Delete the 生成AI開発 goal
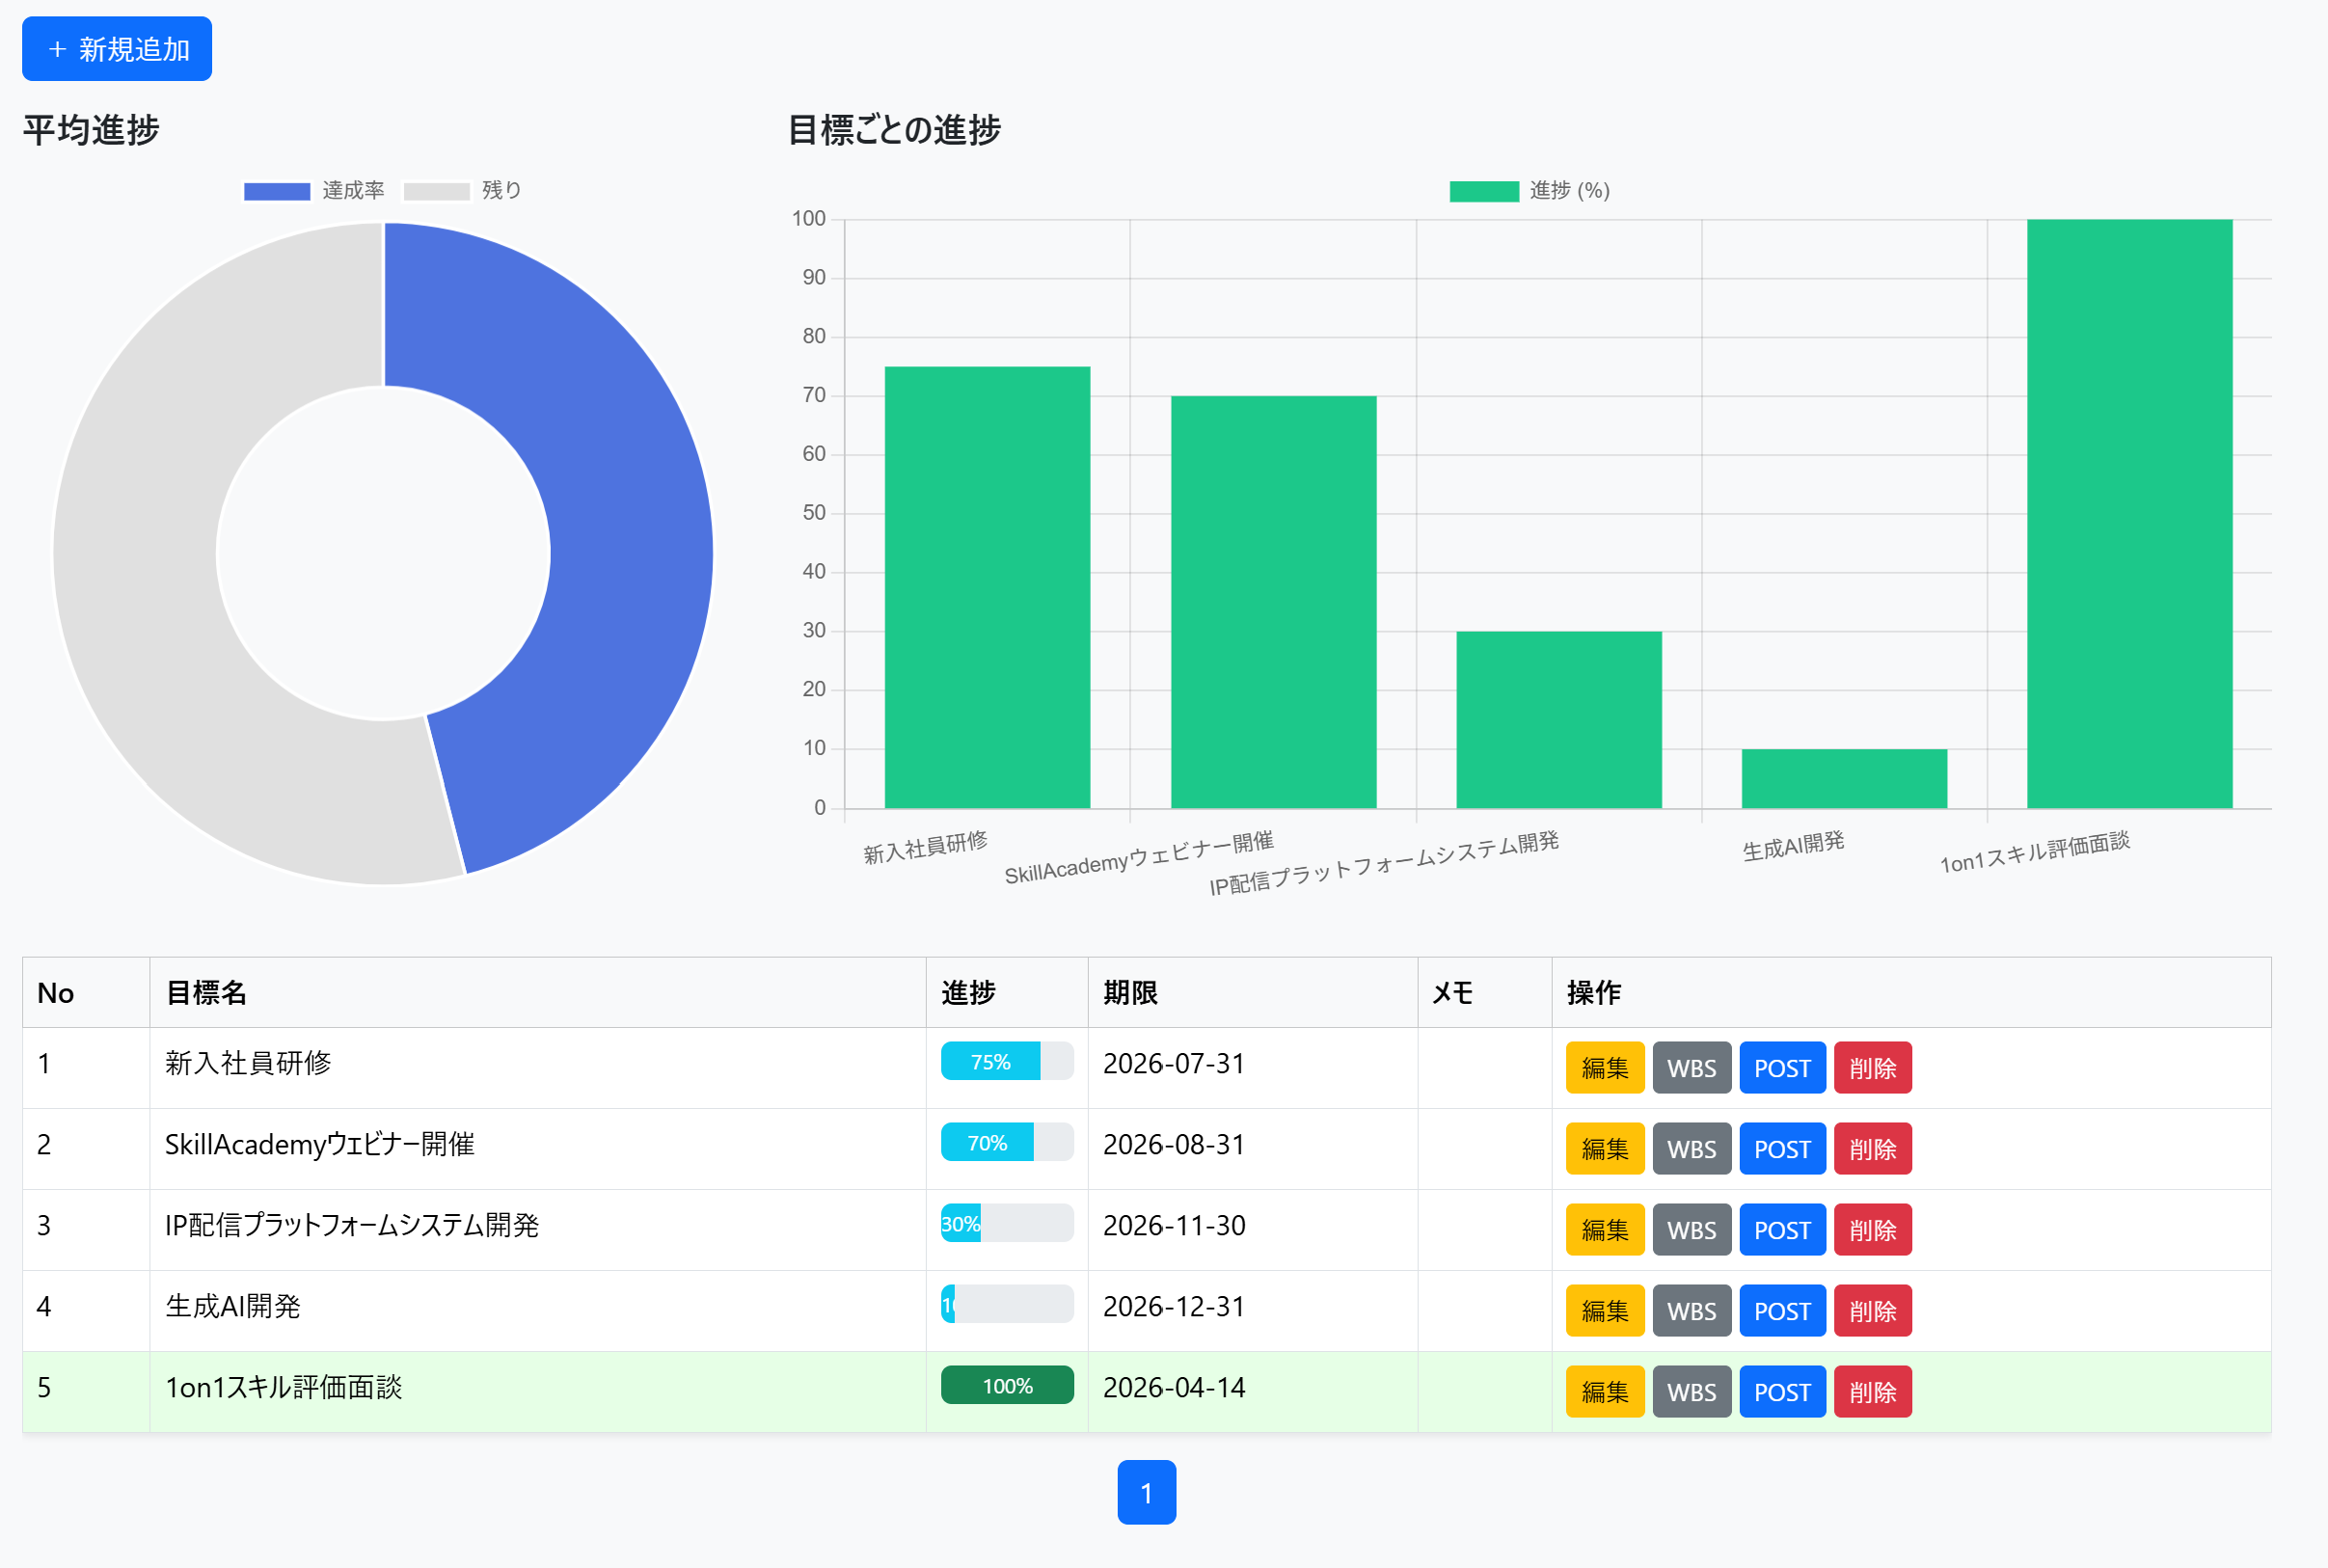This screenshot has width=2328, height=1568. (x=1872, y=1310)
